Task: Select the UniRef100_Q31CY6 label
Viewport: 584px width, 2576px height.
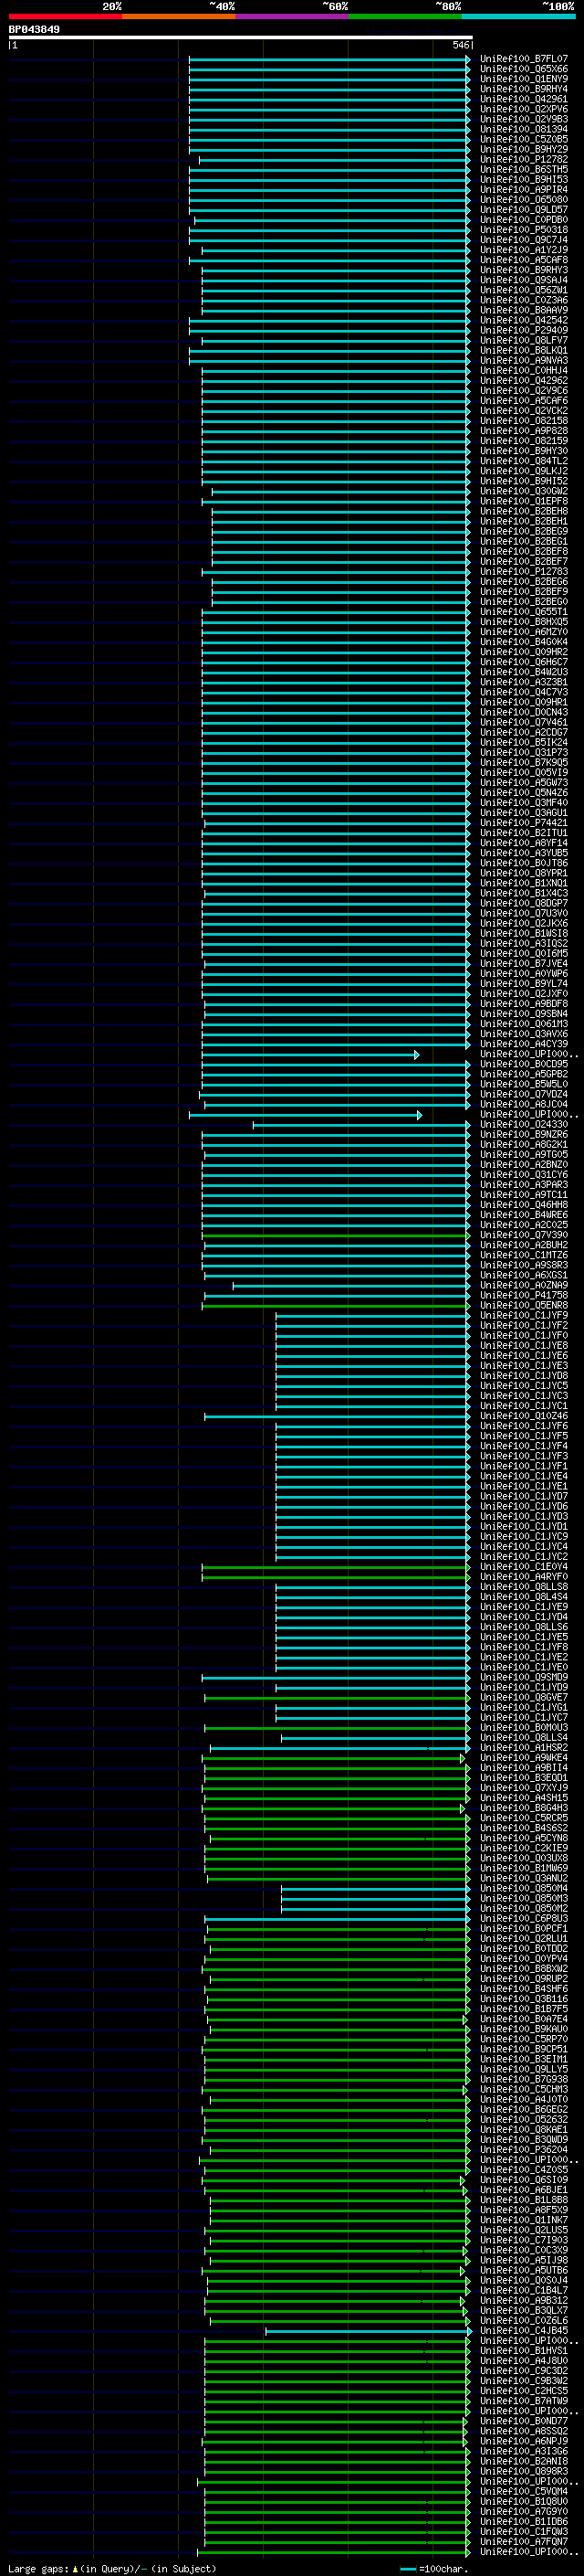Action: (x=524, y=1174)
